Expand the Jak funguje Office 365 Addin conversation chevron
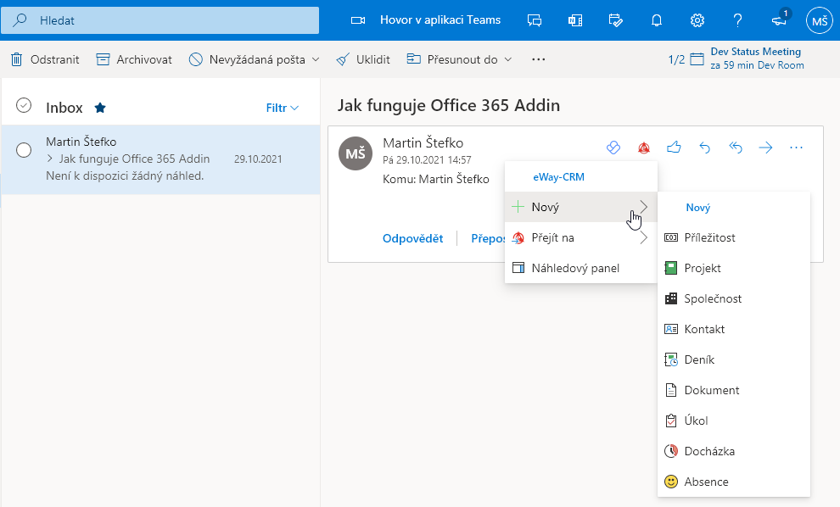This screenshot has height=507, width=840. tap(50, 159)
